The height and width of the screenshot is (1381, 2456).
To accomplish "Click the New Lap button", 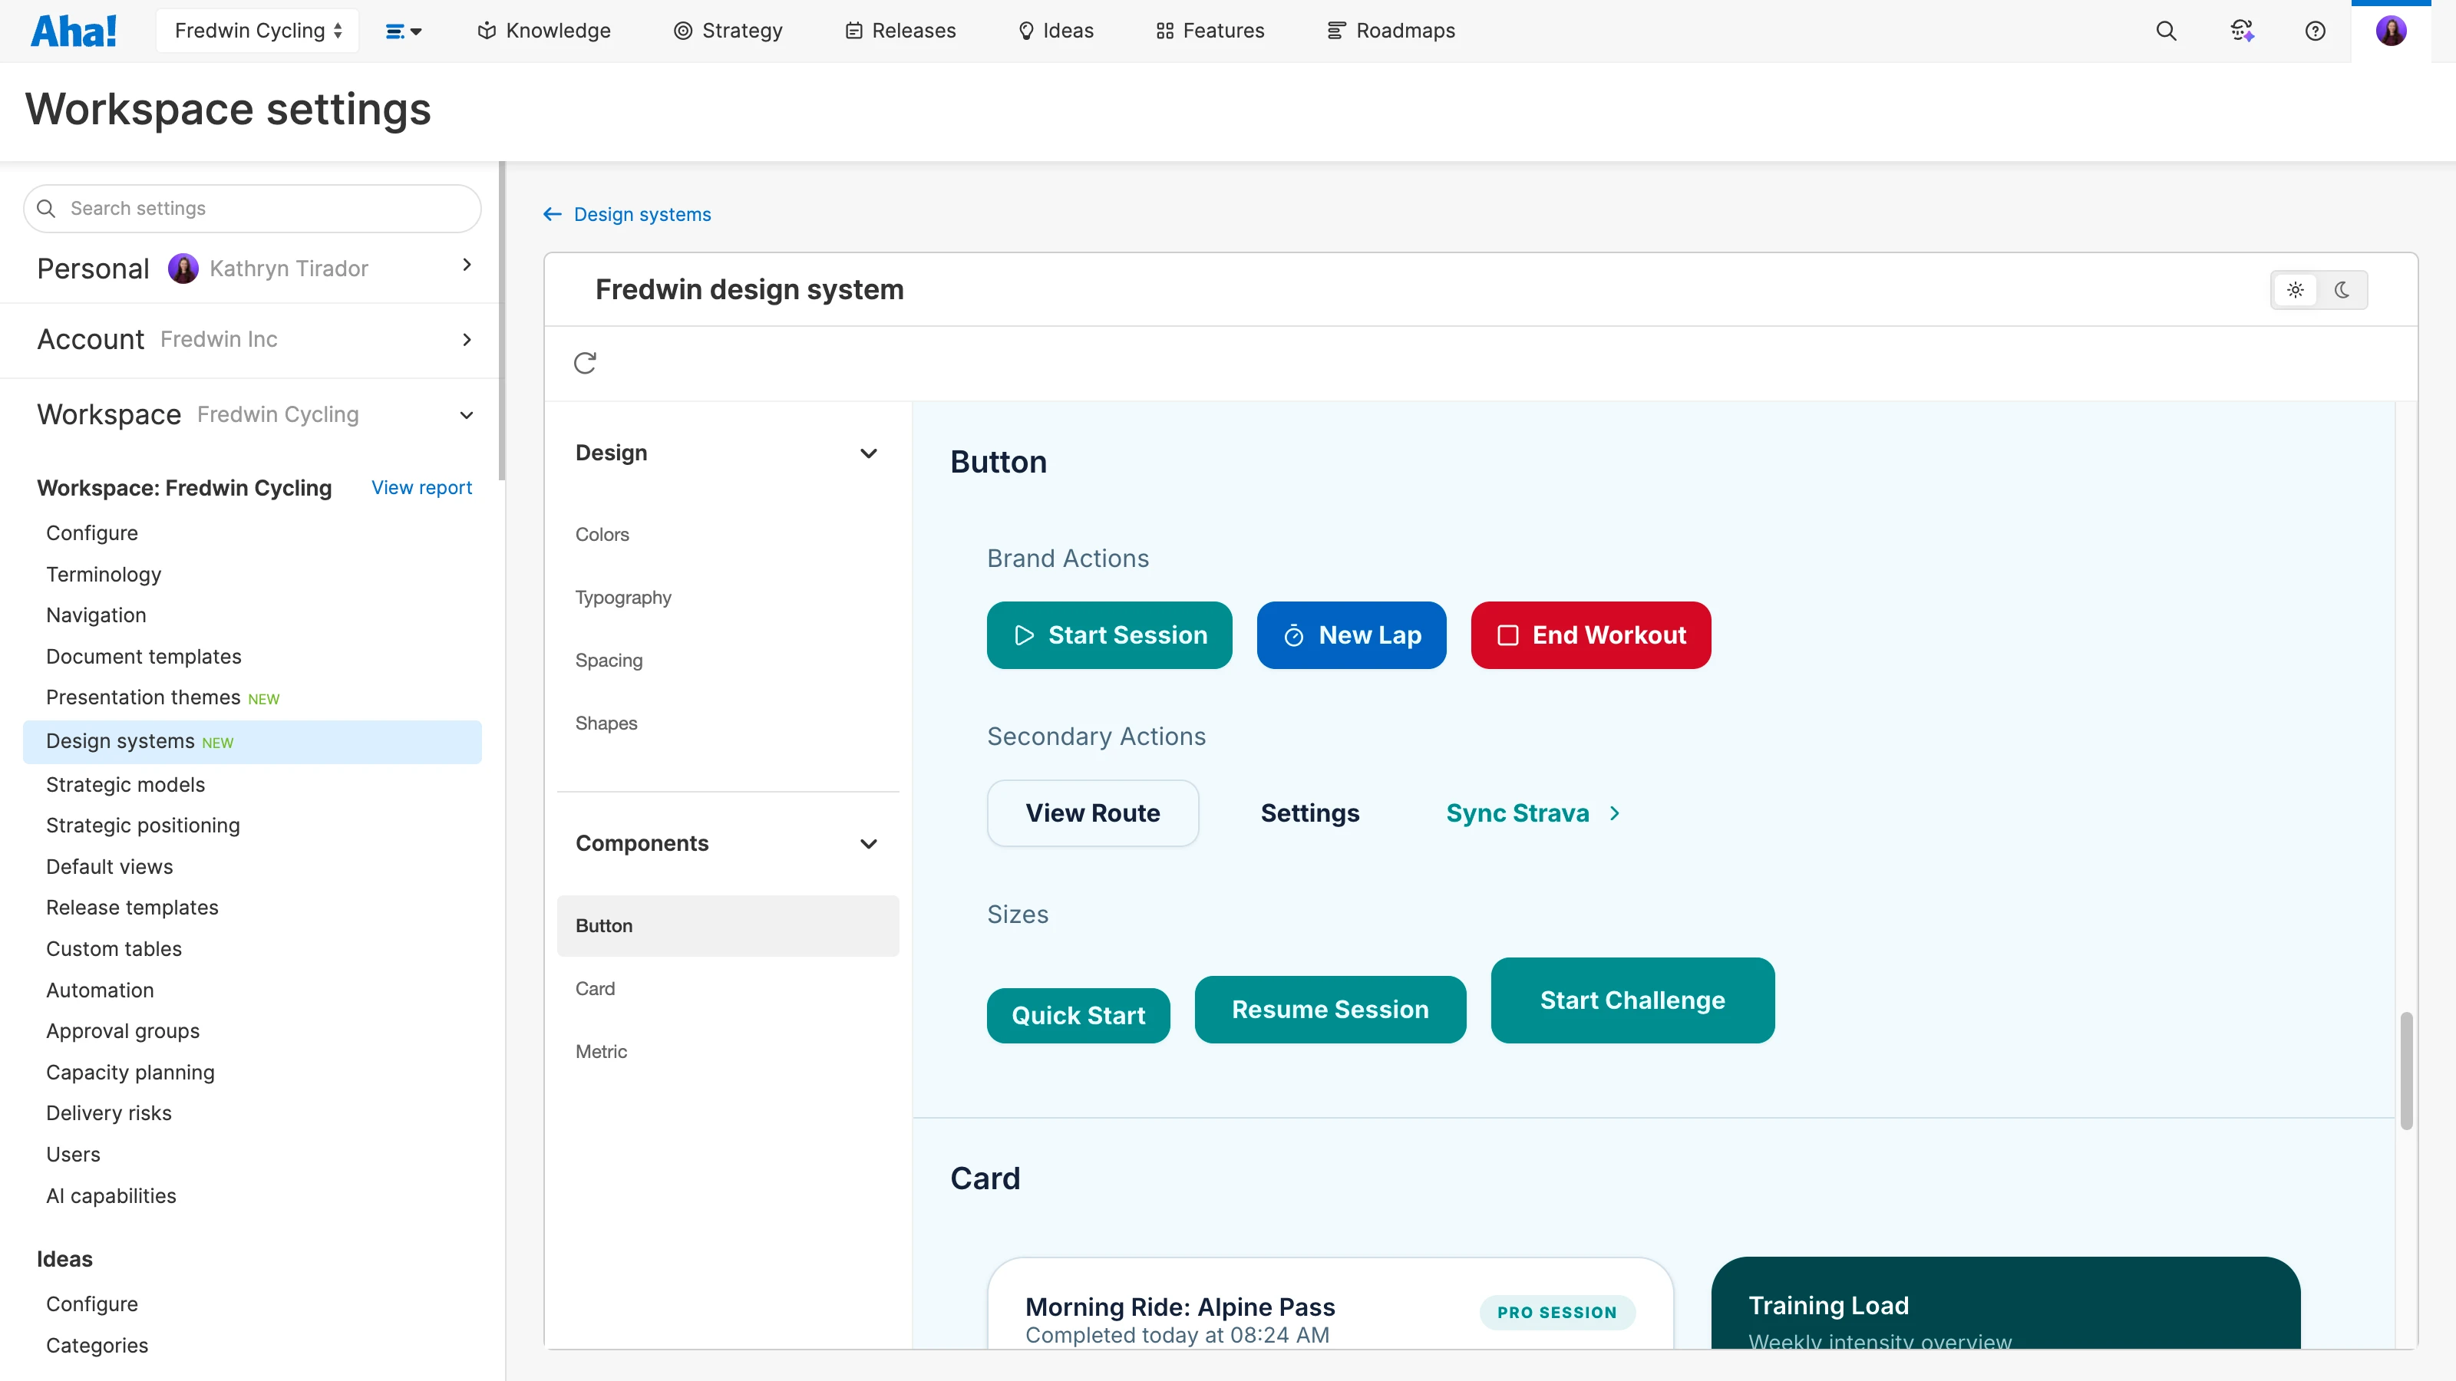I will click(1351, 634).
